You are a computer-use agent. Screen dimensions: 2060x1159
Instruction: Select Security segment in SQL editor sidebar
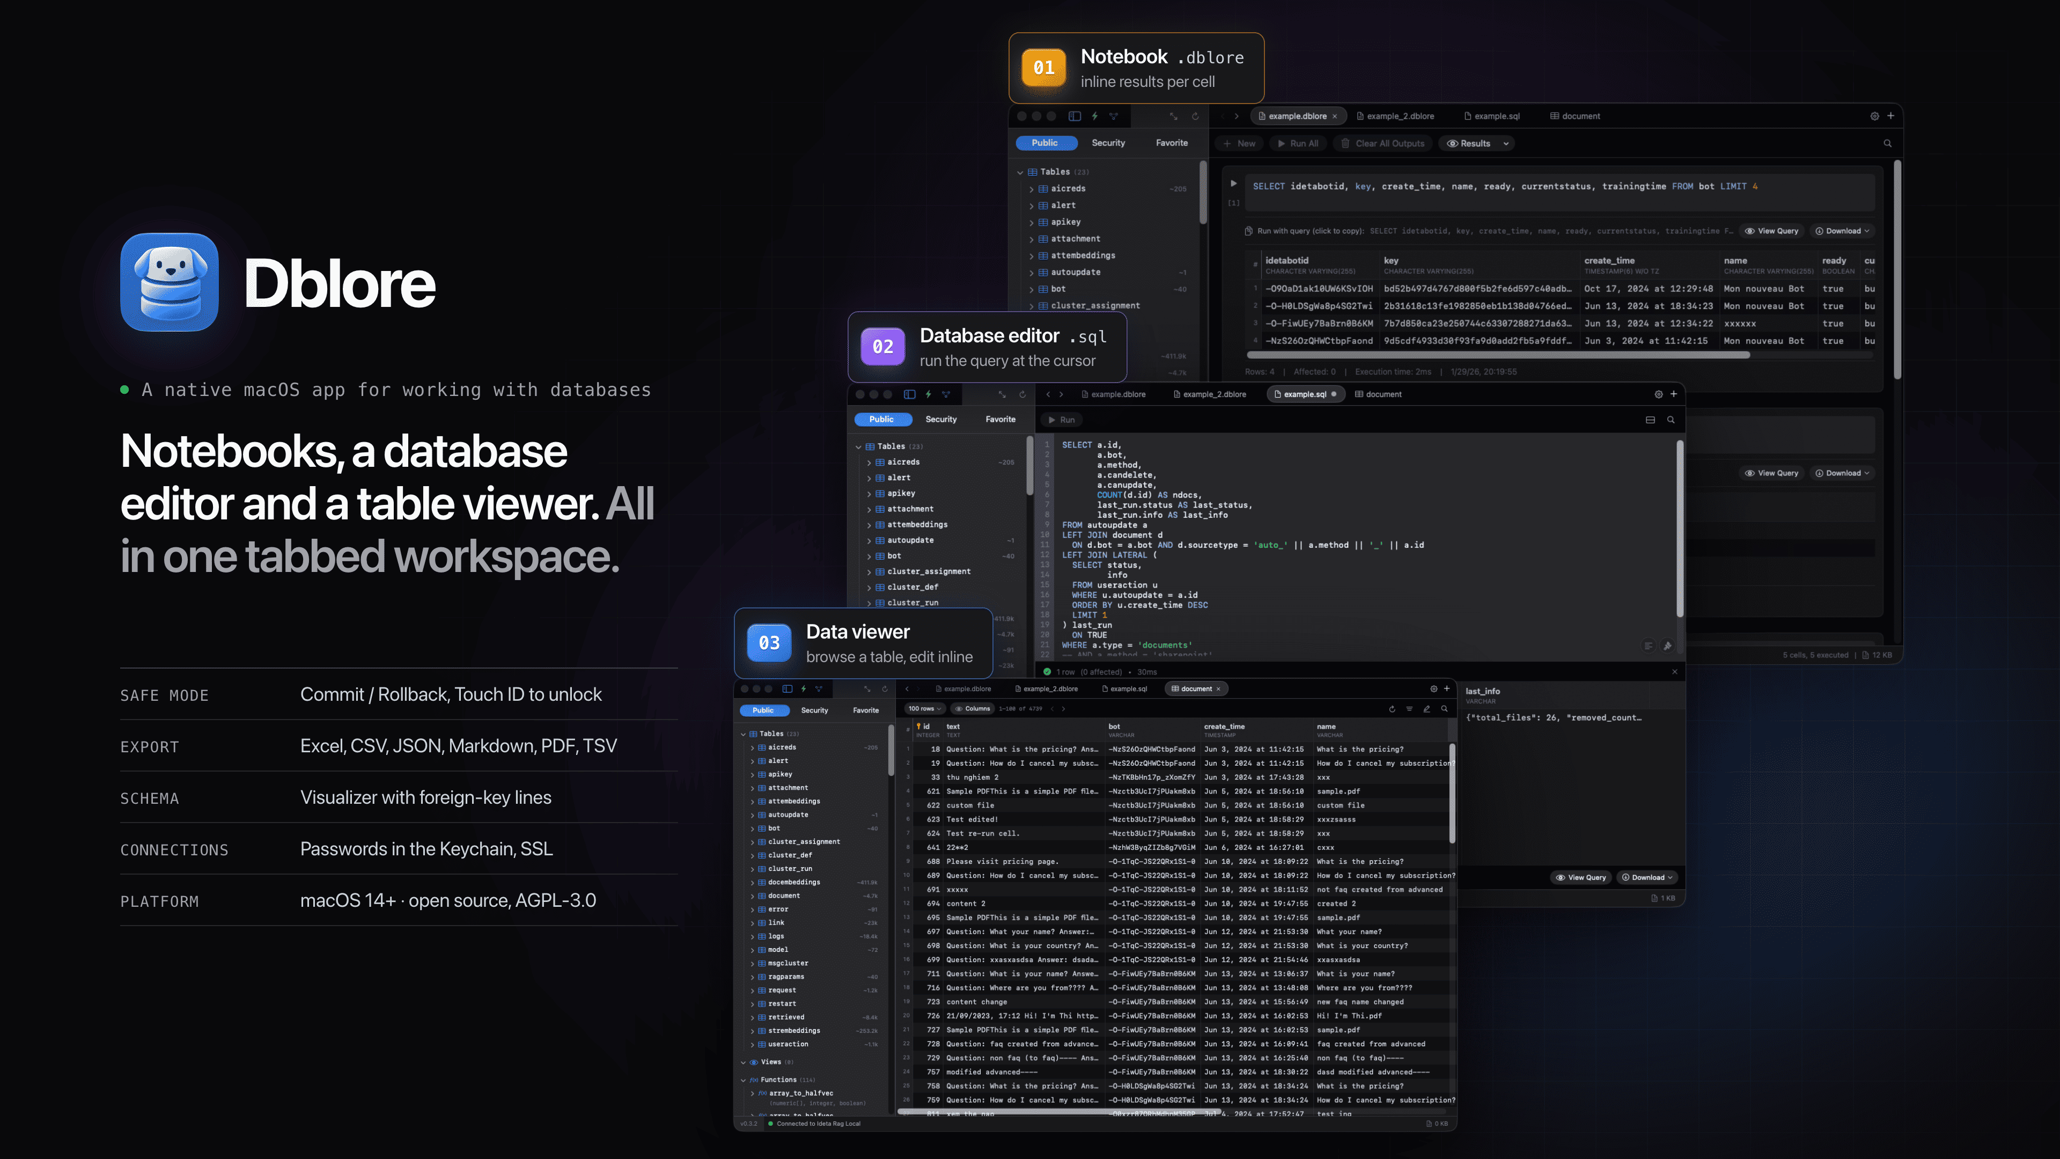941,419
